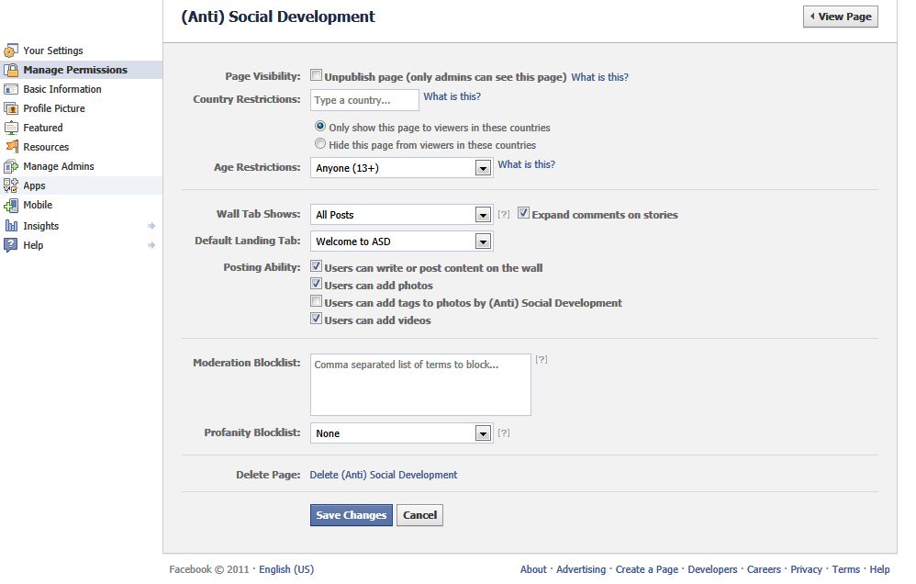
Task: Click the arrow icon beside Insights
Action: [x=151, y=226]
